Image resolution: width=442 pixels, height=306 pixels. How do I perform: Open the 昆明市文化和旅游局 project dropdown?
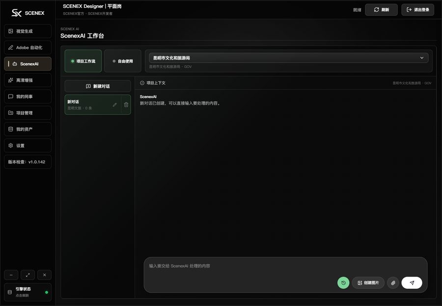pos(289,58)
